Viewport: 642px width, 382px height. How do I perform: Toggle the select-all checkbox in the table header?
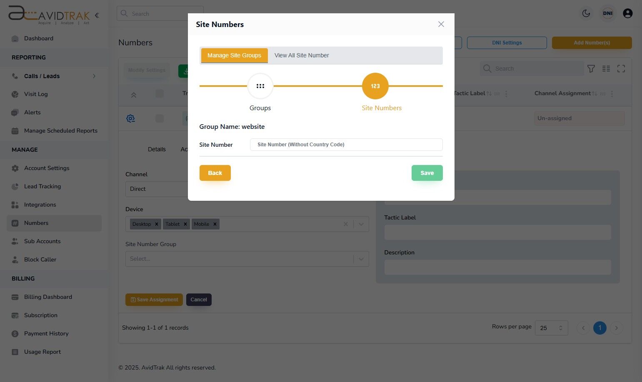coord(160,94)
